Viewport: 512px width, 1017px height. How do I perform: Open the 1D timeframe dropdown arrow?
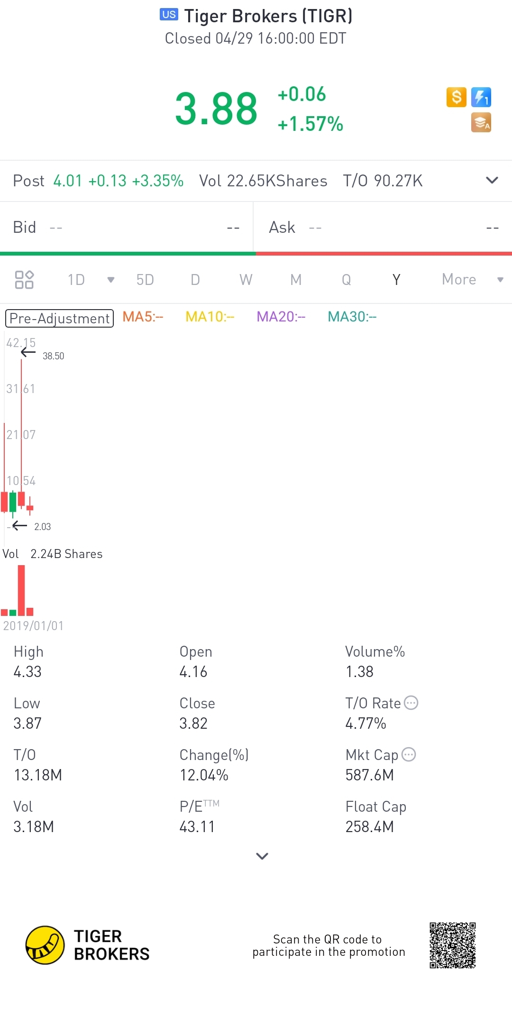click(111, 280)
